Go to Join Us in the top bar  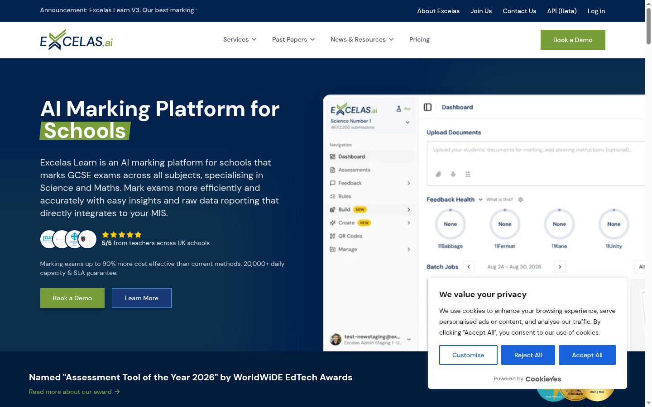coord(481,11)
